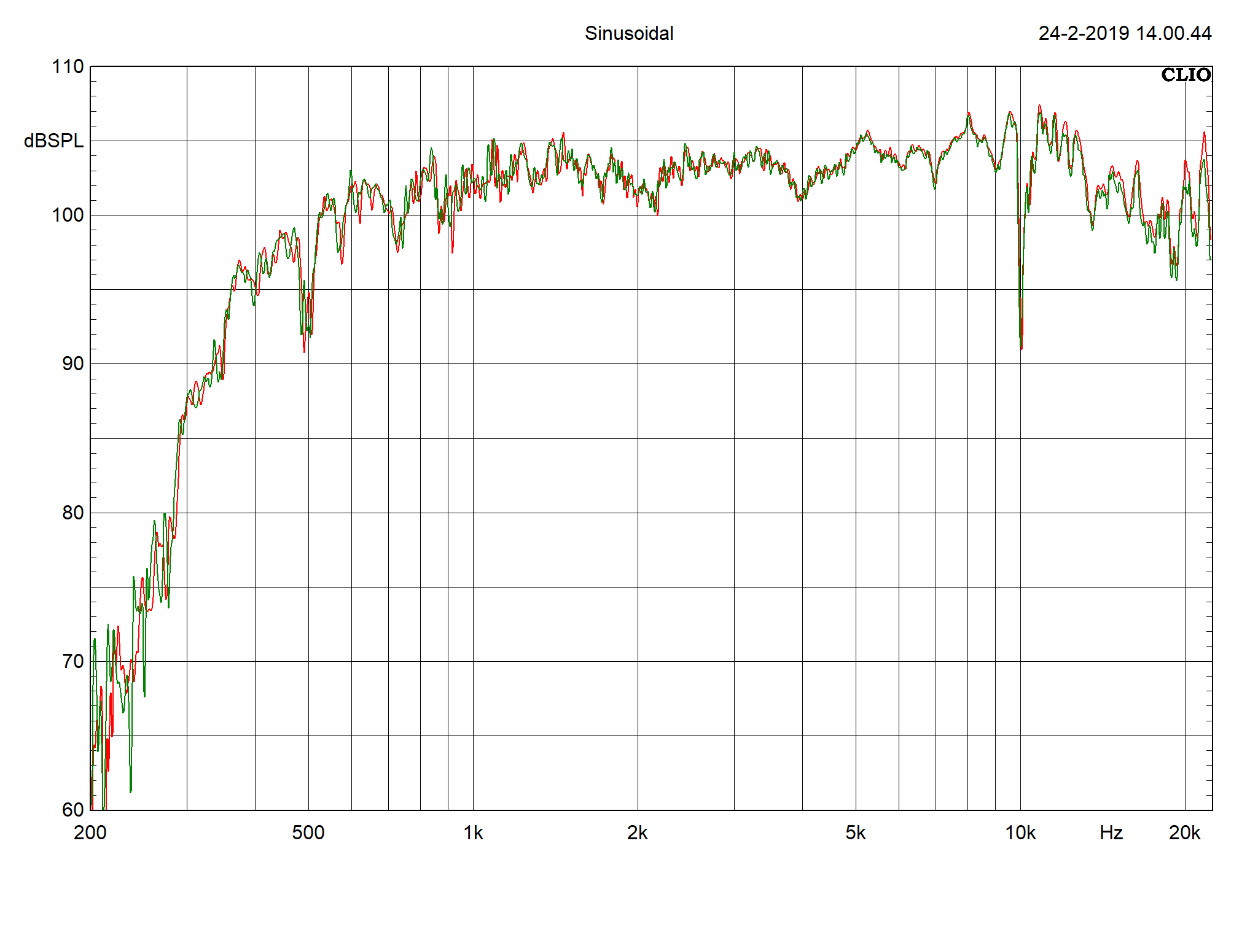Click the 10k frequency axis label
The height and width of the screenshot is (943, 1258).
pos(1020,832)
